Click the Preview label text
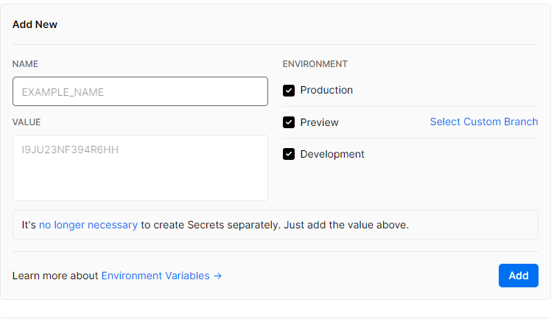This screenshot has height=319, width=554. [319, 122]
